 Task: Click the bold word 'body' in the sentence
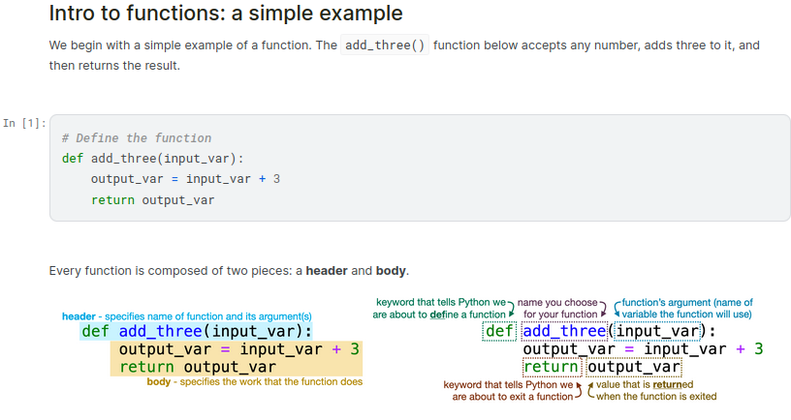point(391,271)
